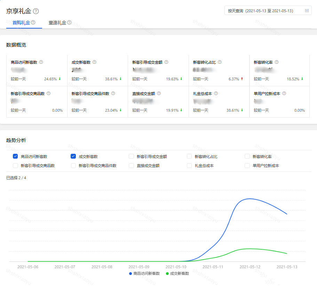Screen dimensions: 317x286
Task: Enable the 直接成交金额 trend metric
Action: [x=131, y=166]
